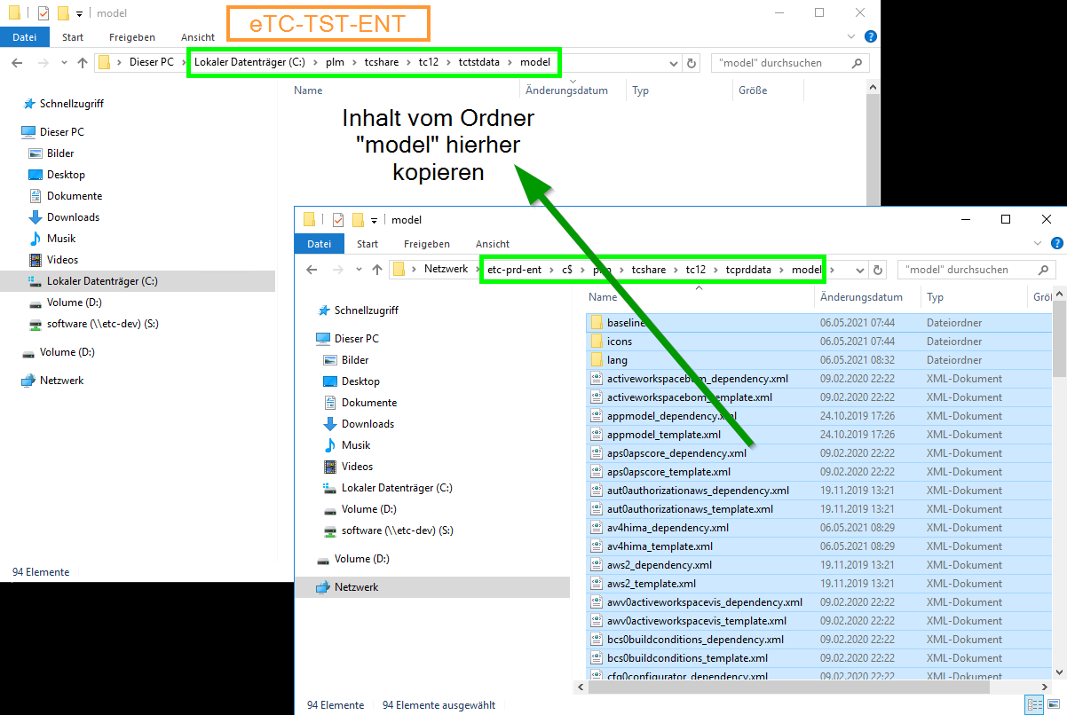
Task: Switch to large icons view in status bar
Action: point(1053,705)
